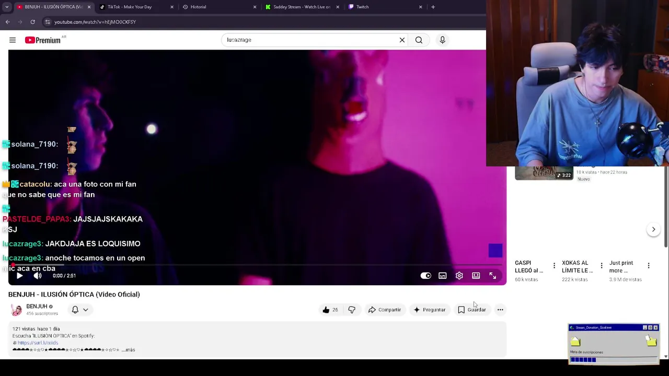Image resolution: width=669 pixels, height=376 pixels.
Task: Expand description with ...más
Action: point(129,350)
